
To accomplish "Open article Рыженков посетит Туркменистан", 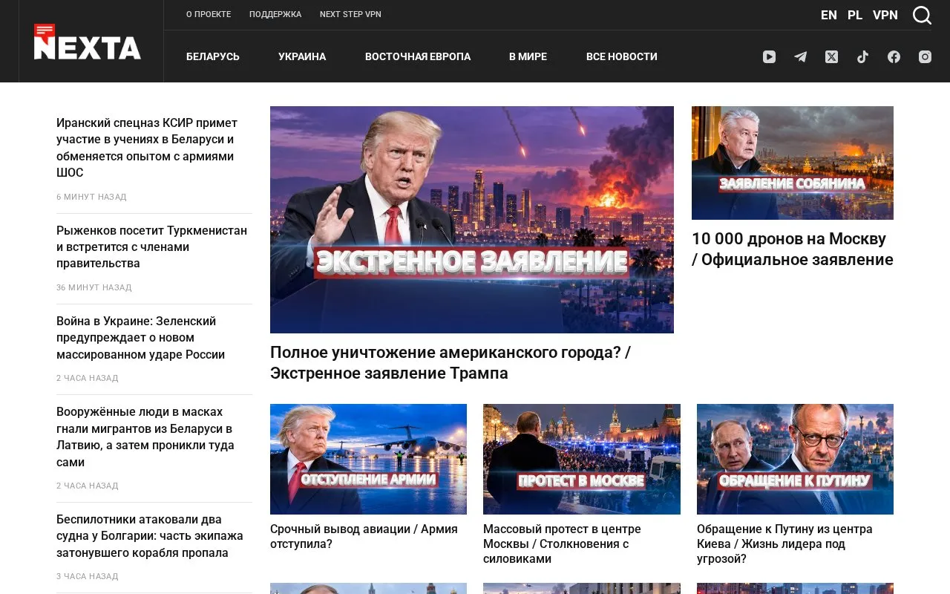I will (152, 247).
